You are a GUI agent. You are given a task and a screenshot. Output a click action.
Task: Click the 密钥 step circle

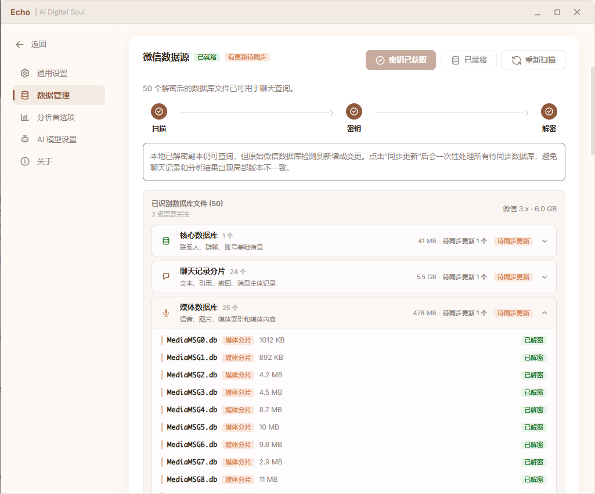[354, 111]
